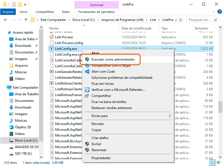
Task: Open the blue Help question mark icon
Action: [x=219, y=12]
